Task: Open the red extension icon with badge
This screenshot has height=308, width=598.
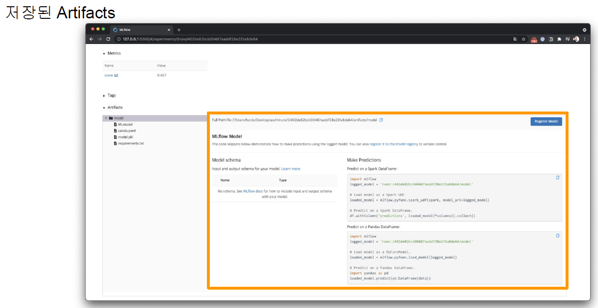Action: click(x=534, y=40)
